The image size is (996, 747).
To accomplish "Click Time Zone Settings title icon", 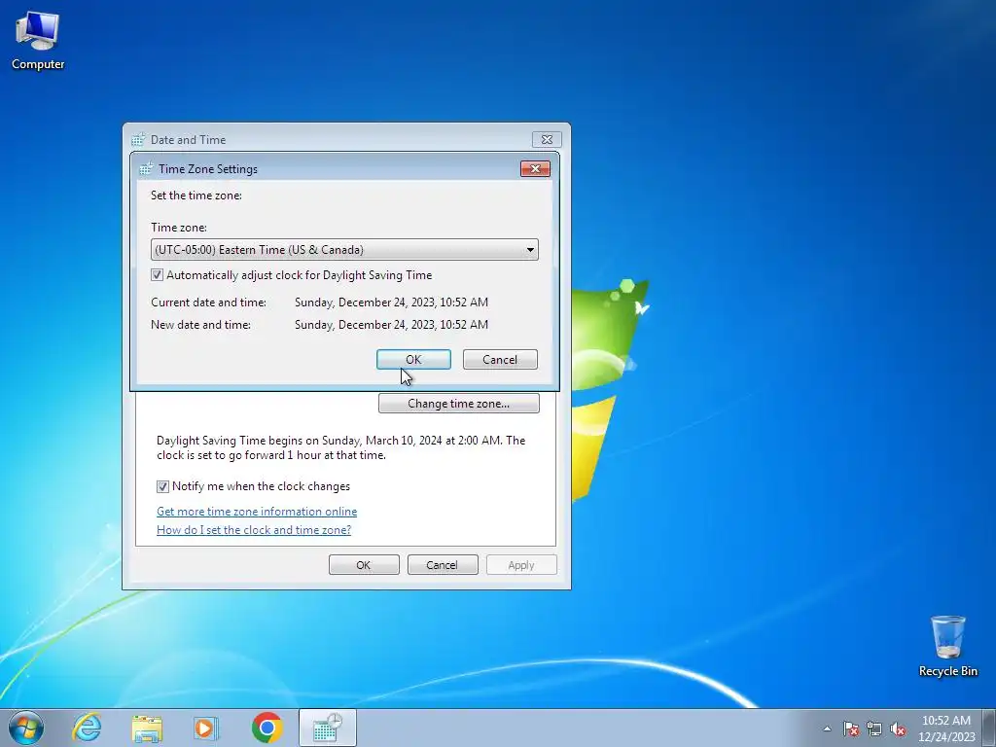I will tap(146, 169).
